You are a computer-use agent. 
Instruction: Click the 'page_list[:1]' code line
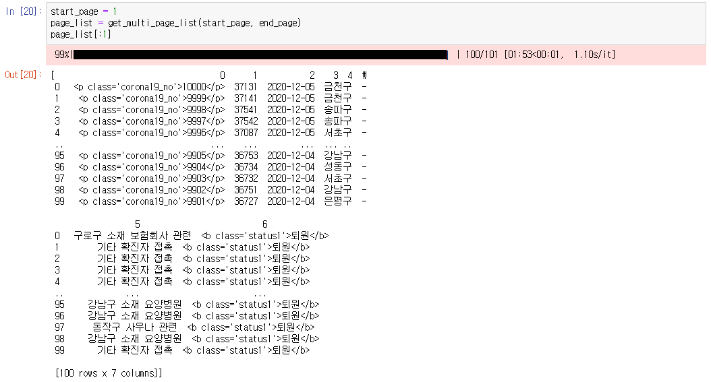coord(80,35)
